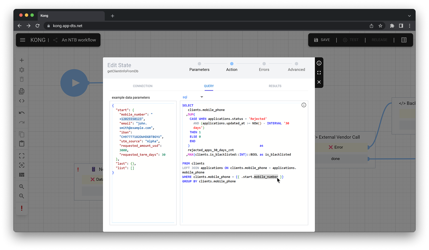Zoom out of the canvas
The height and width of the screenshot is (250, 429).
click(x=22, y=196)
